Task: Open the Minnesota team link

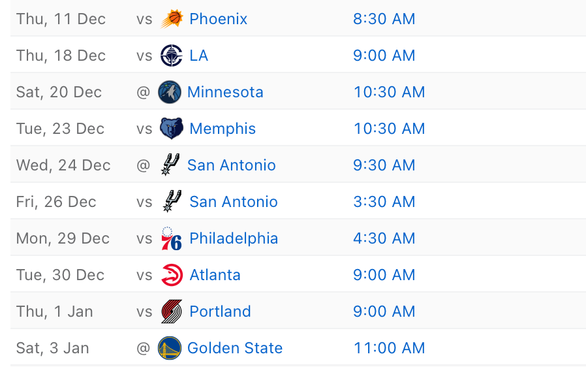Action: 225,92
